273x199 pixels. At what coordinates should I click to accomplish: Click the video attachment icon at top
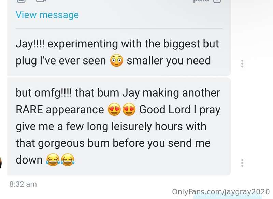click(41, 1)
